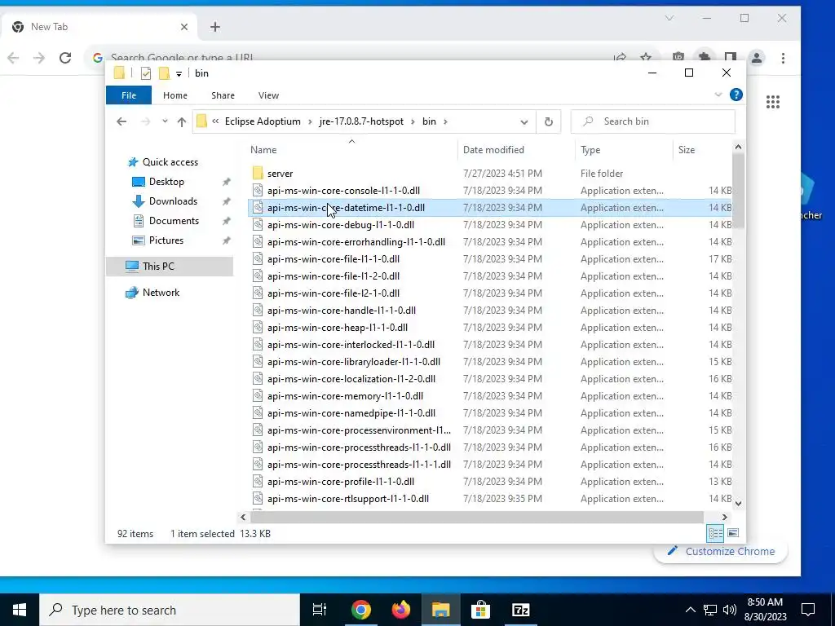Image resolution: width=835 pixels, height=626 pixels.
Task: Show hidden system tray icons
Action: click(x=690, y=610)
